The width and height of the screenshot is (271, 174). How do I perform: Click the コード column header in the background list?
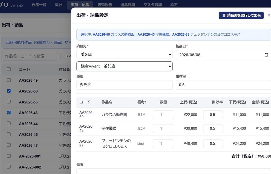[24, 69]
